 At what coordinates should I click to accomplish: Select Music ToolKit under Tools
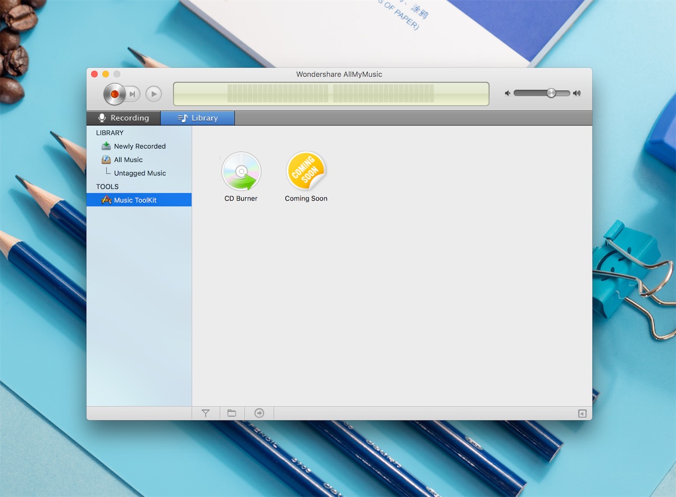[139, 200]
